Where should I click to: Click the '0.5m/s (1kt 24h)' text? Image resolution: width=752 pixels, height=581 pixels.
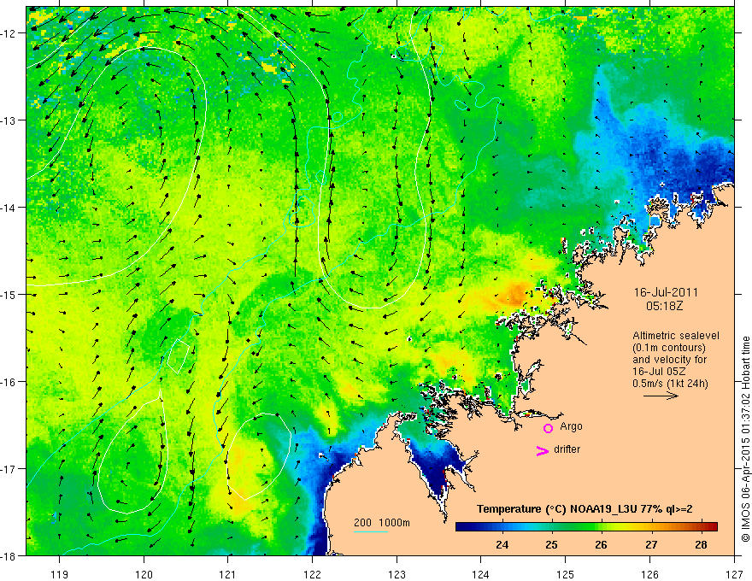point(670,384)
